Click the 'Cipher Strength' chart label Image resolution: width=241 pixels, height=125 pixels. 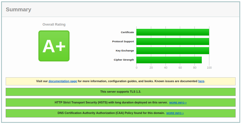pos(124,60)
